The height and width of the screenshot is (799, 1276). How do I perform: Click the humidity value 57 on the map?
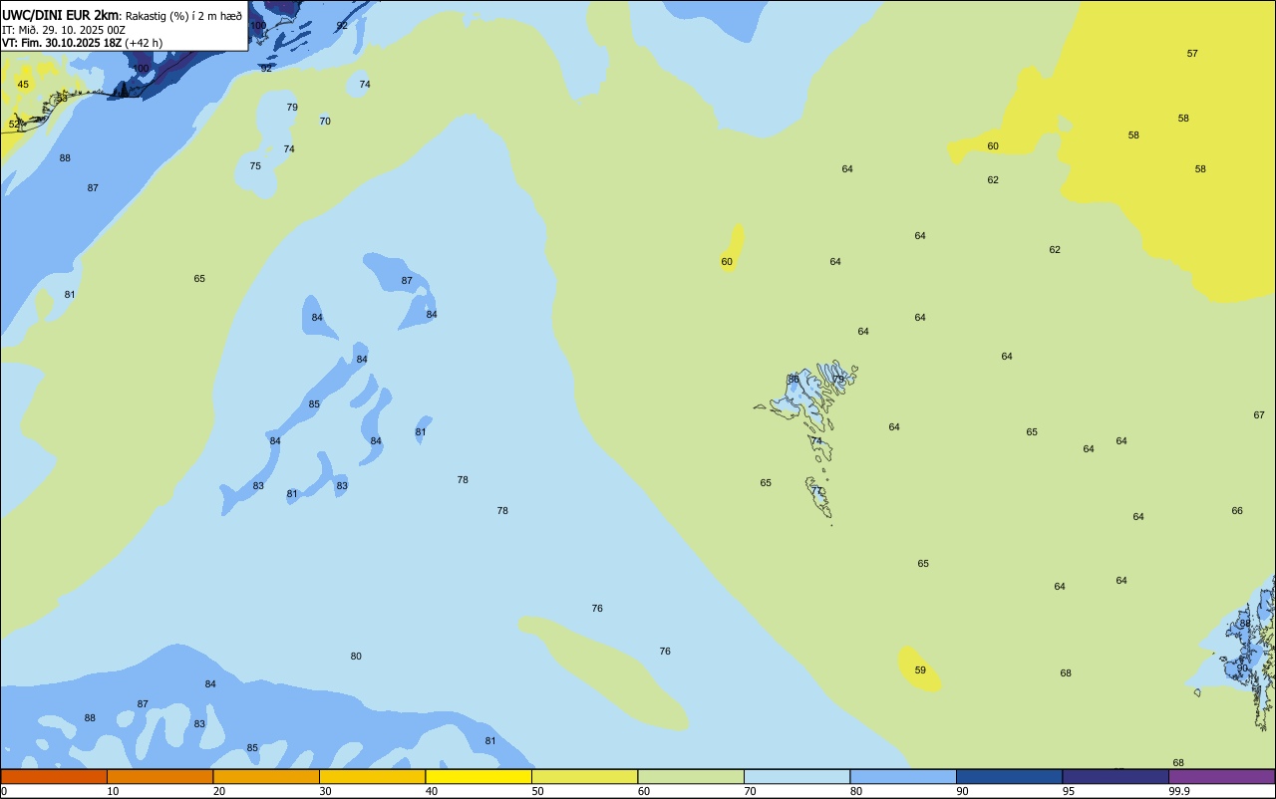pos(1192,53)
